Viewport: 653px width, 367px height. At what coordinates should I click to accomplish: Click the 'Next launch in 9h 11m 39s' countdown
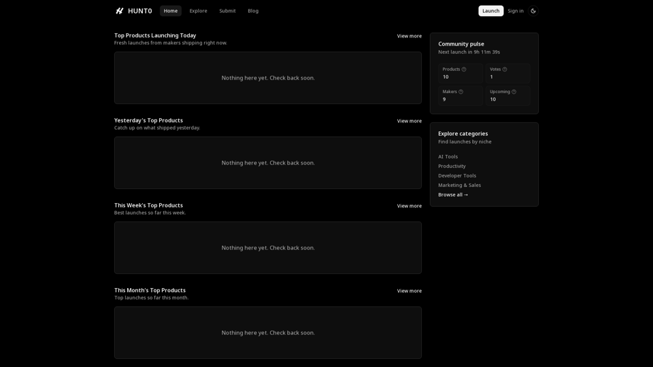click(469, 52)
